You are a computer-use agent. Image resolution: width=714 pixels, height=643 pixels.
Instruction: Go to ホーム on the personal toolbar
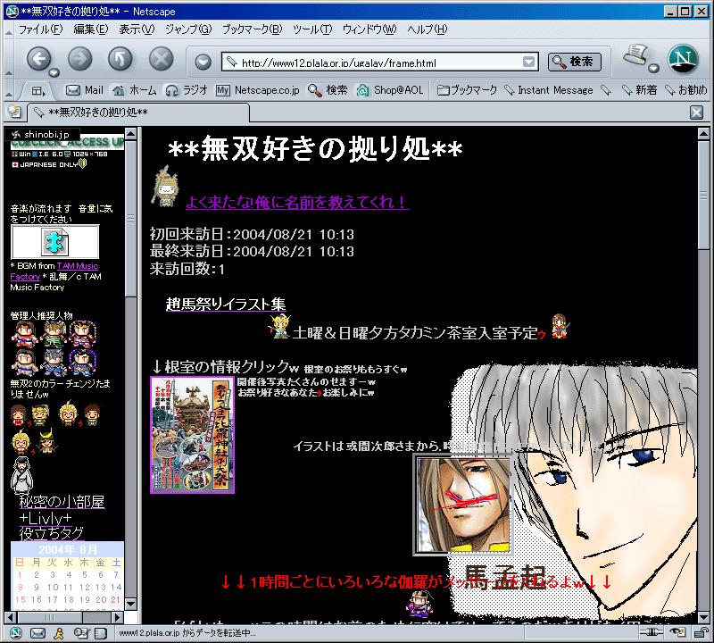(135, 90)
